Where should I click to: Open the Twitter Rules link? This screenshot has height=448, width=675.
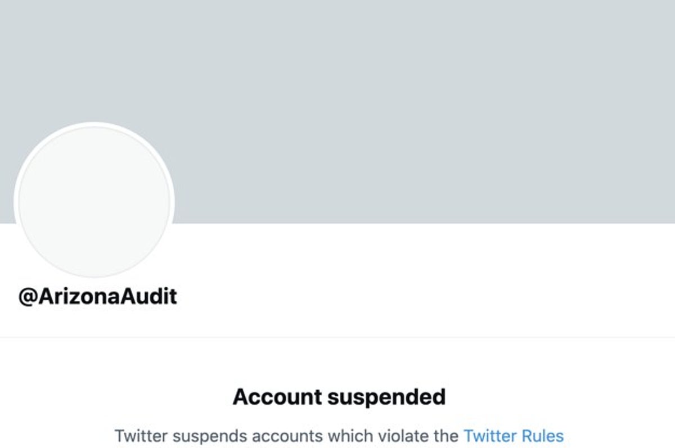click(x=513, y=436)
